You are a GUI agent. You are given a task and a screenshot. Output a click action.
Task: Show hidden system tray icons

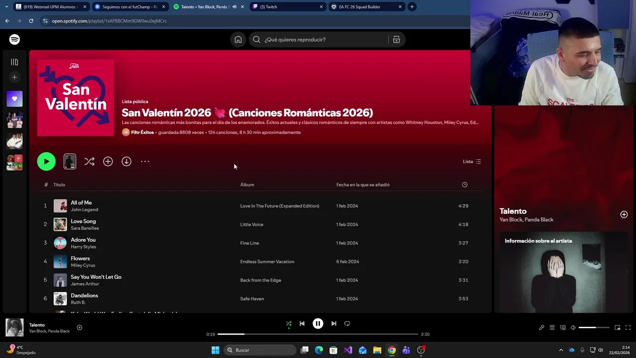[561, 350]
